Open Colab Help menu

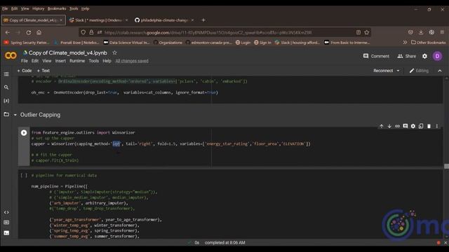click(x=107, y=61)
